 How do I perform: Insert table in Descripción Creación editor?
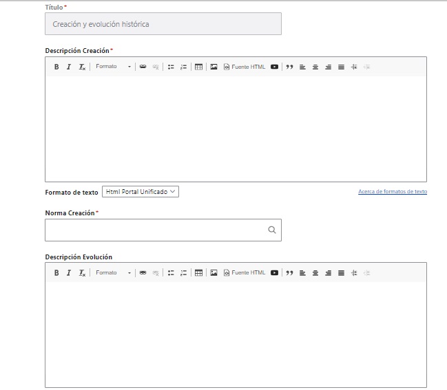[x=198, y=67]
